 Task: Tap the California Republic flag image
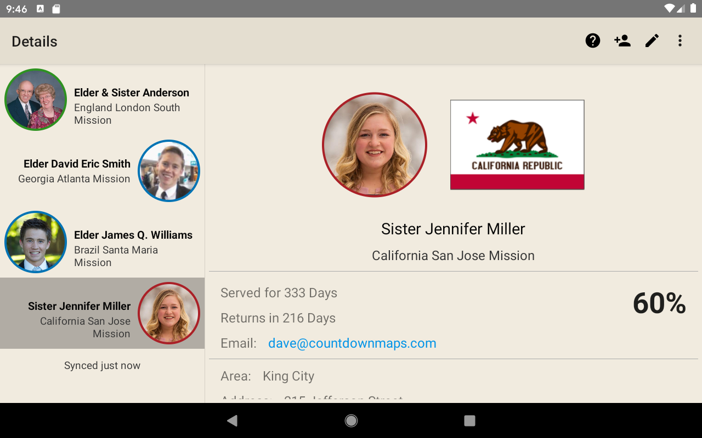[x=517, y=145]
